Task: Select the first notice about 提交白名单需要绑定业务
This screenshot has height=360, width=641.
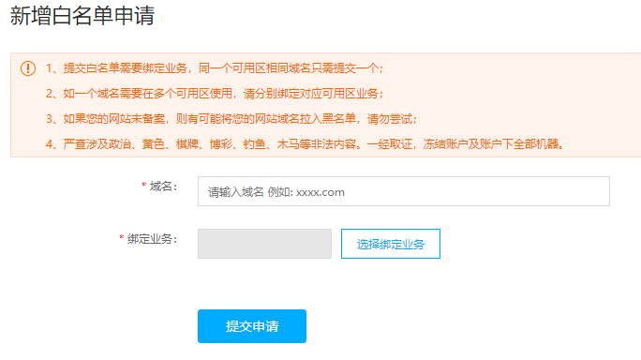Action: (x=215, y=68)
